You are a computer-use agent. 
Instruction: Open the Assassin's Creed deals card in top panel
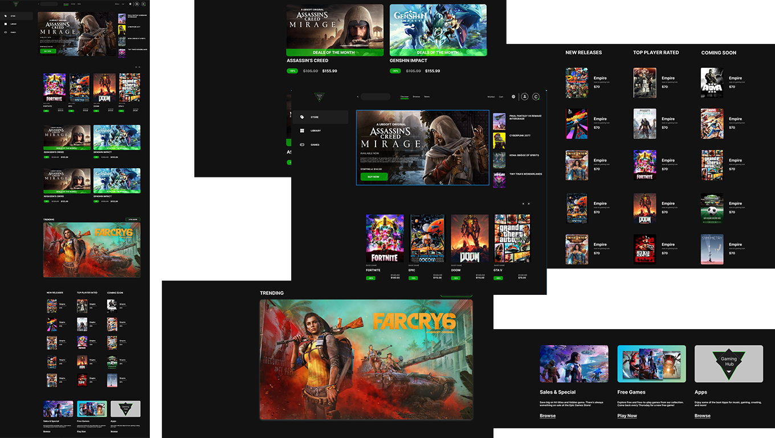click(335, 30)
